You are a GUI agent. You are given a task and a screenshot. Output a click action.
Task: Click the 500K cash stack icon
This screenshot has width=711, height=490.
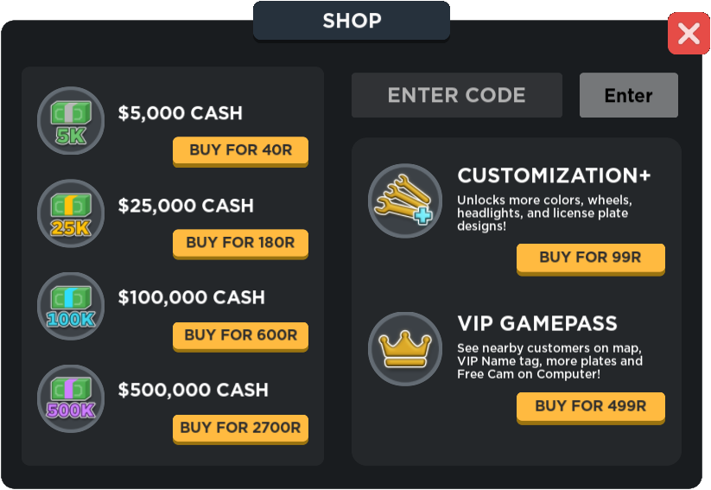(71, 398)
